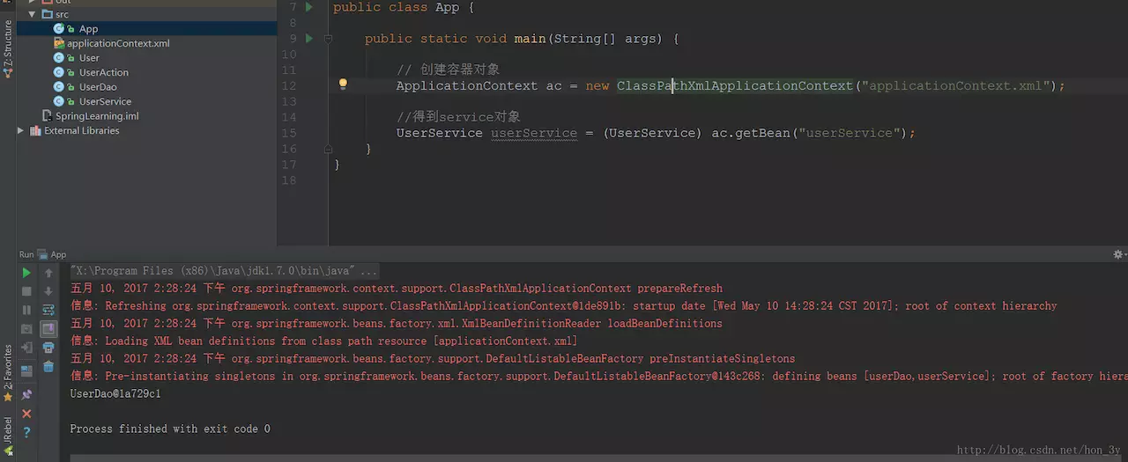Click the intention lightbulb on line 12
Image resolution: width=1128 pixels, height=462 pixels.
pos(343,84)
